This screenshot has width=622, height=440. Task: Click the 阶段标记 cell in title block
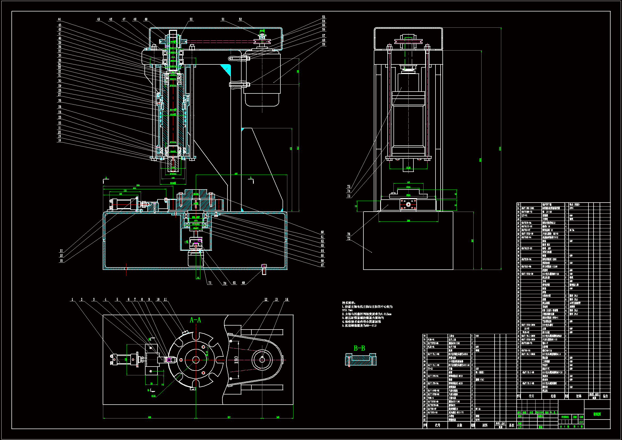click(x=565, y=417)
